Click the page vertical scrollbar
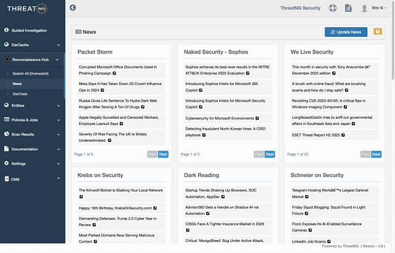This screenshot has width=395, height=253. (x=393, y=40)
